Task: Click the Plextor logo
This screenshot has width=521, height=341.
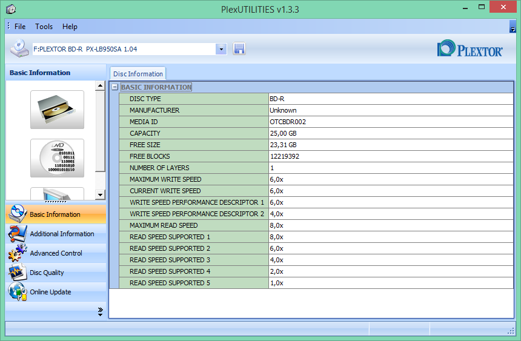Action: click(470, 49)
